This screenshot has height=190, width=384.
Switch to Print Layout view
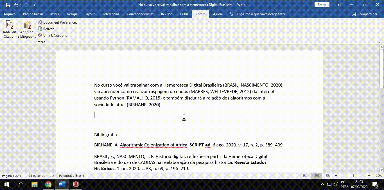coord(317,176)
